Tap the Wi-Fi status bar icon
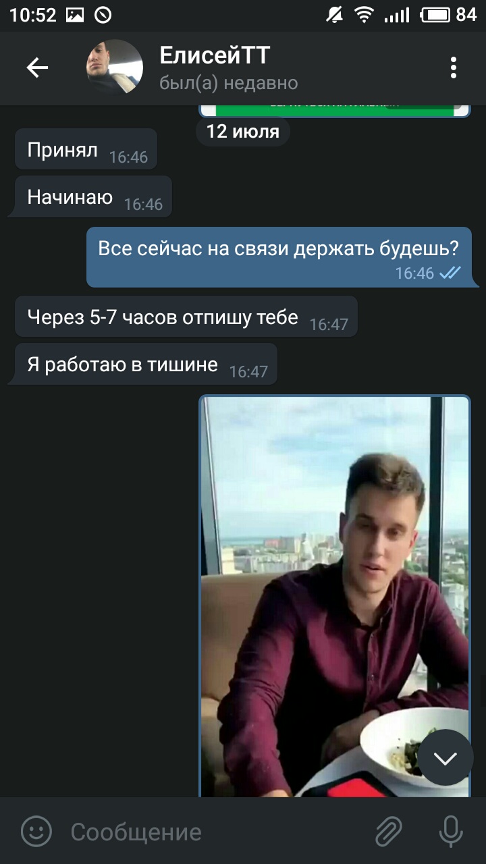The height and width of the screenshot is (864, 486). pos(365,14)
